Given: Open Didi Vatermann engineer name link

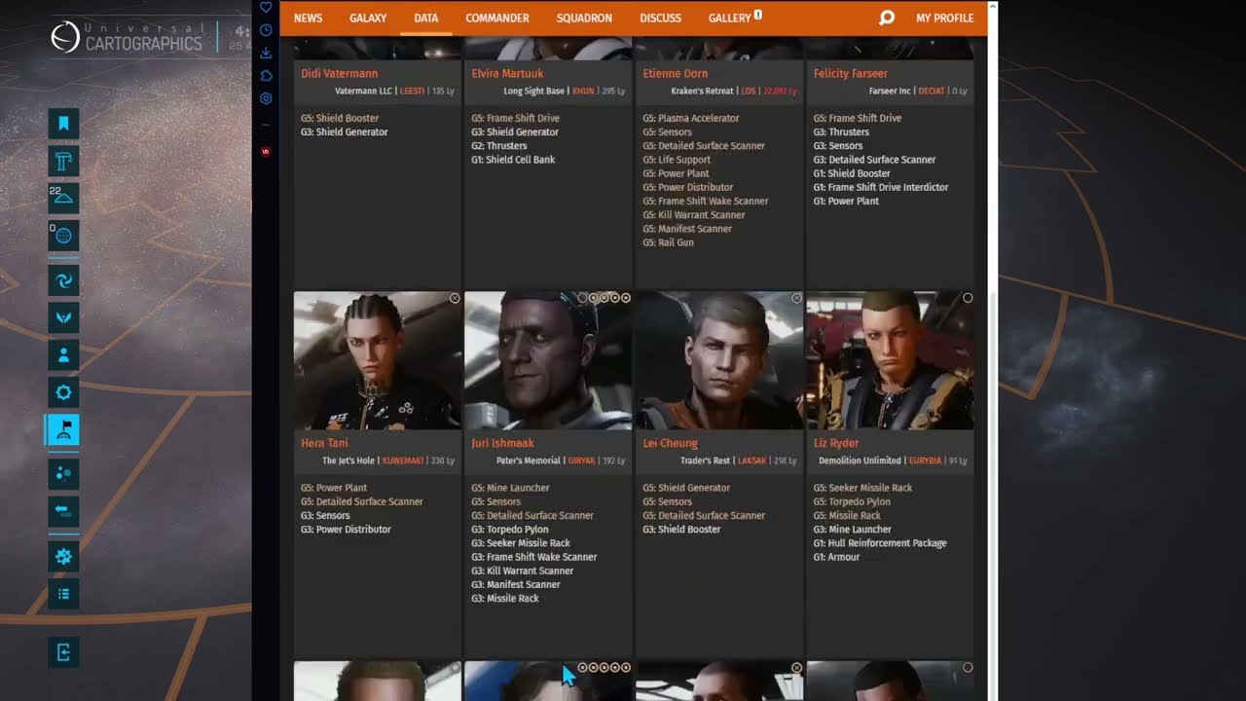Looking at the screenshot, I should tap(340, 73).
